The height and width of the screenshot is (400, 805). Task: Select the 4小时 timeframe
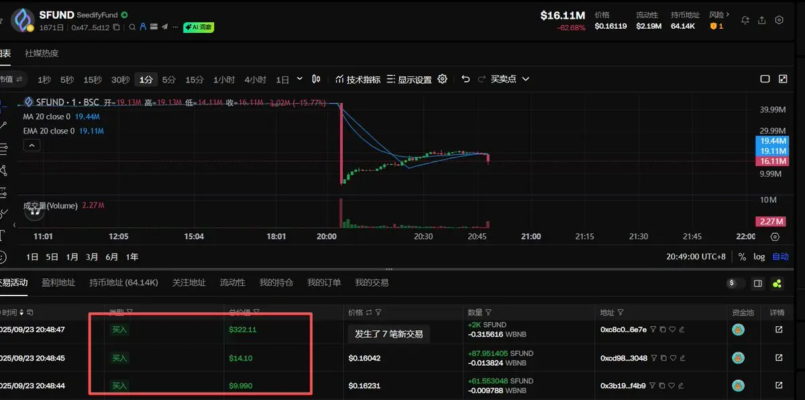pos(255,80)
